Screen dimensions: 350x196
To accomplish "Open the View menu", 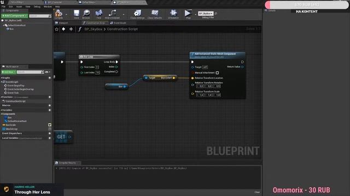I will pos(28,7).
